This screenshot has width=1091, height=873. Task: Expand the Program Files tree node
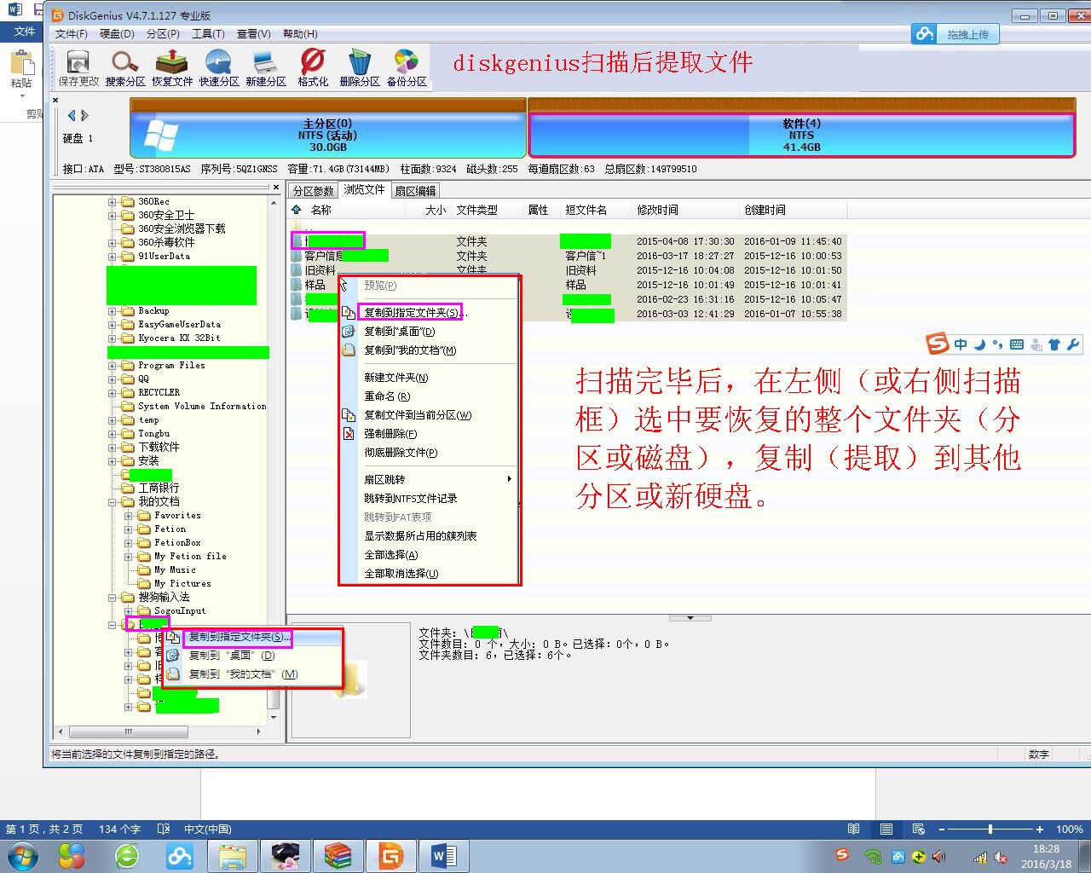113,366
